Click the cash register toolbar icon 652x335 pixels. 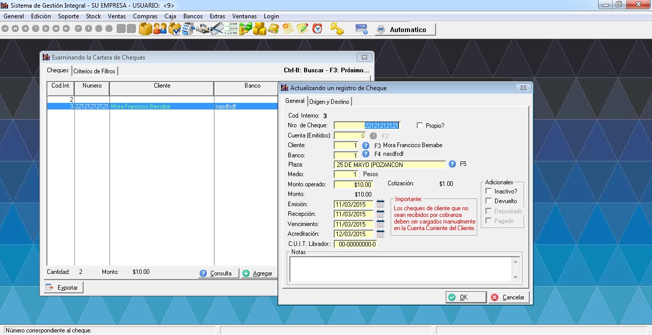pyautogui.click(x=188, y=29)
